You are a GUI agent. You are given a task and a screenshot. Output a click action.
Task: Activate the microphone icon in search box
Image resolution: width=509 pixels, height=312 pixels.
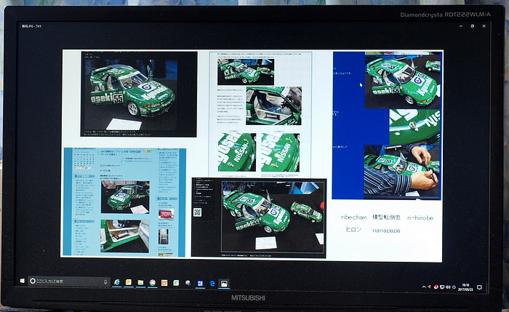click(x=105, y=281)
